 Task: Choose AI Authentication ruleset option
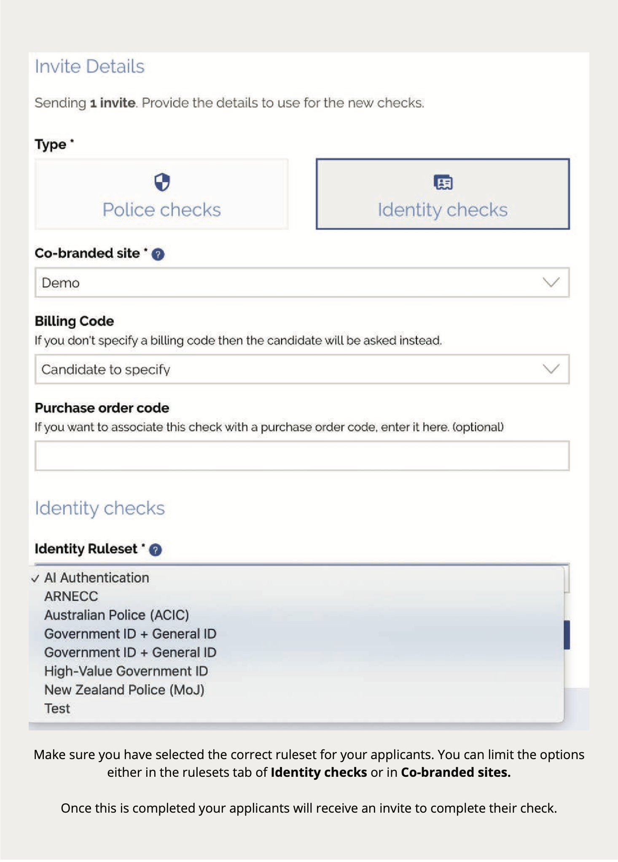click(97, 578)
